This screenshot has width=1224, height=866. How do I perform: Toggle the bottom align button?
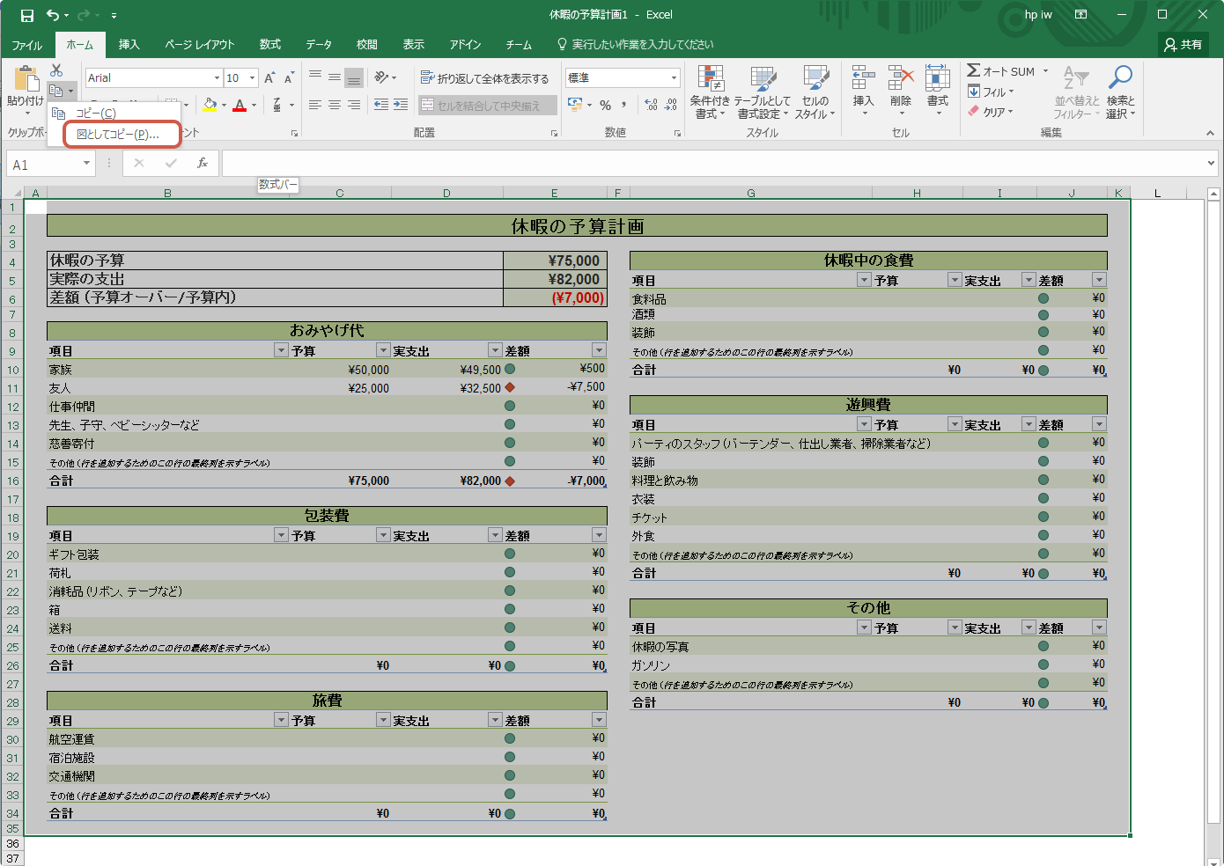(354, 77)
